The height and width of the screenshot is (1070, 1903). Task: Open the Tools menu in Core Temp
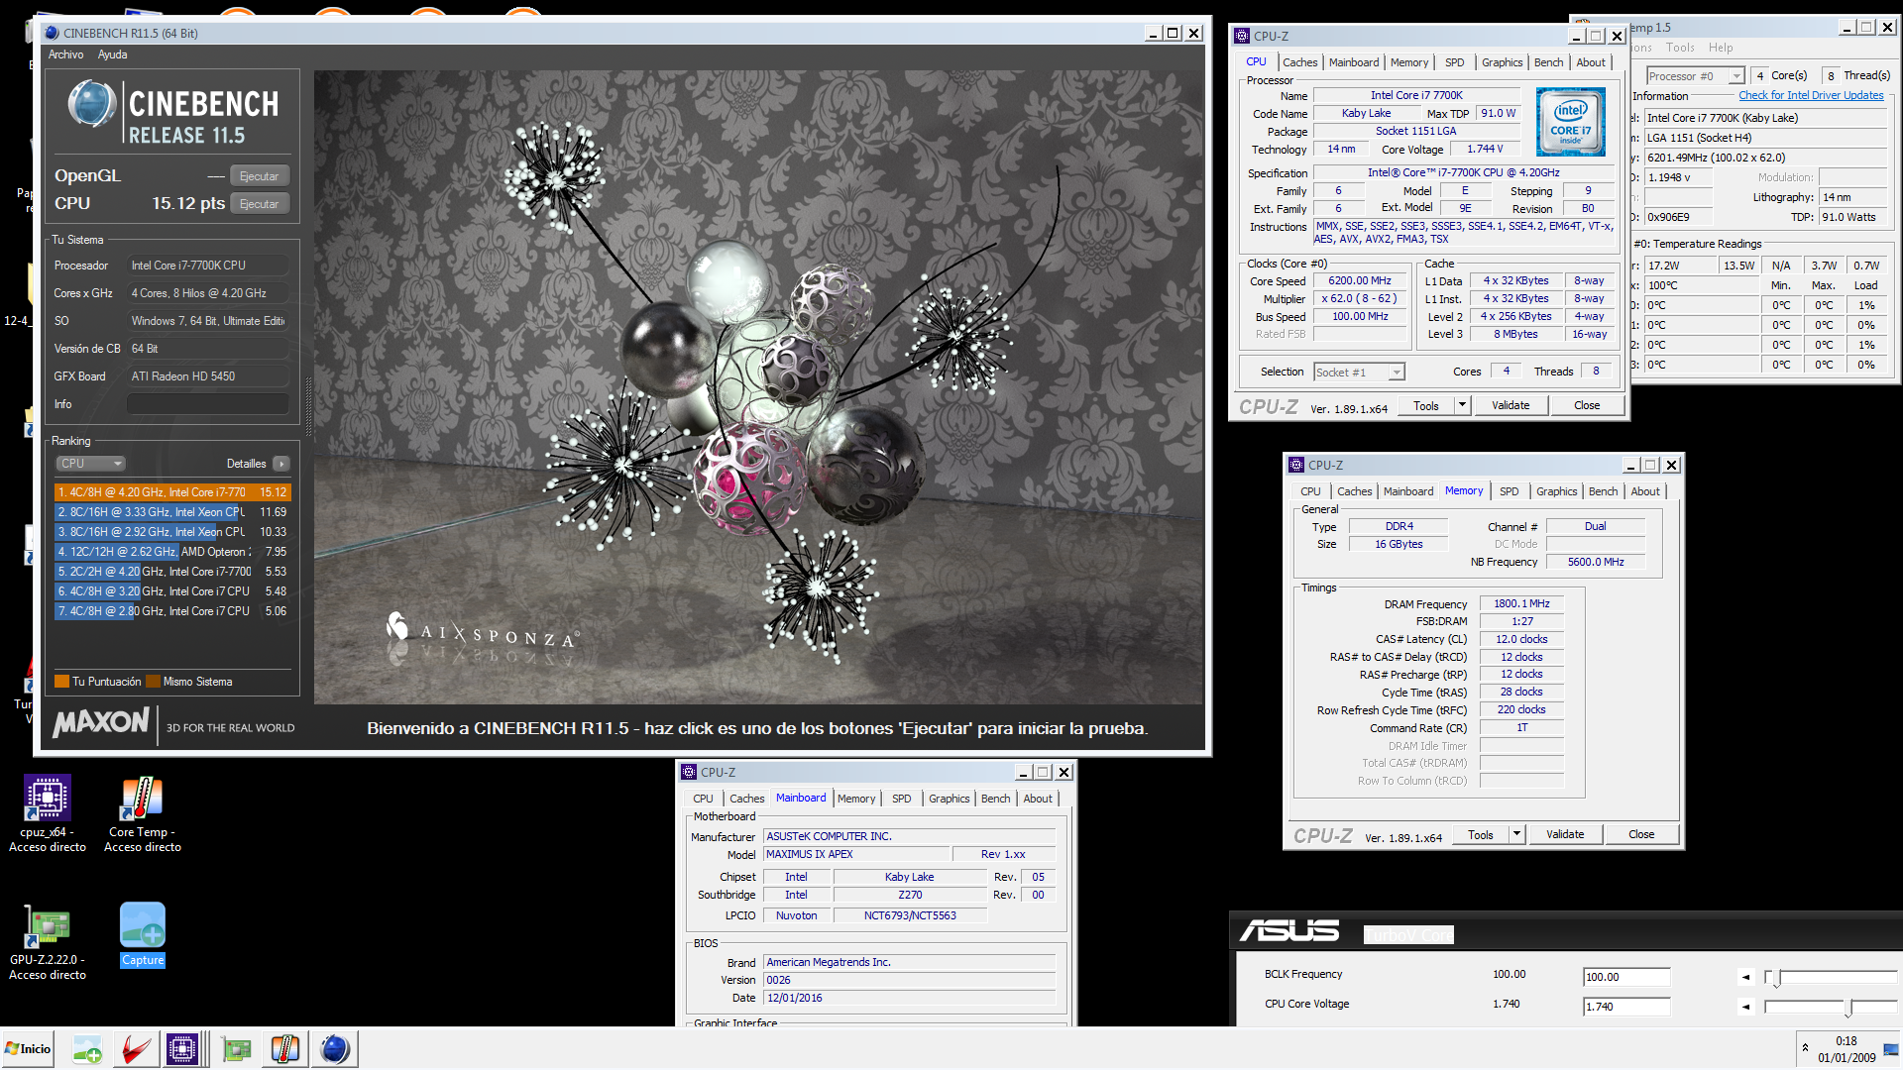1680,48
